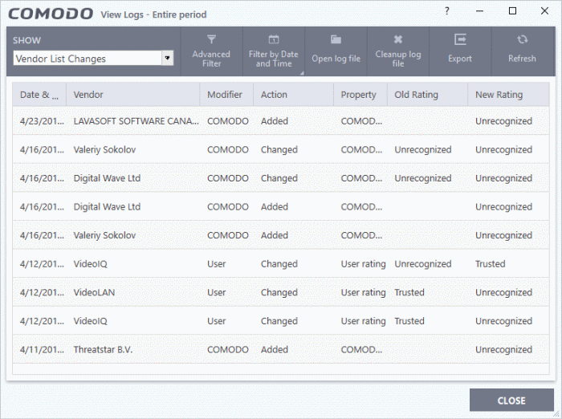The height and width of the screenshot is (419, 562).
Task: Select the LAVASOFT SOFTWARE CANA... vendor cell
Action: pyautogui.click(x=136, y=121)
